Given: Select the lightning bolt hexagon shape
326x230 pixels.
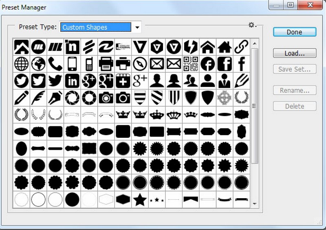Looking at the screenshot, I should point(191,47).
